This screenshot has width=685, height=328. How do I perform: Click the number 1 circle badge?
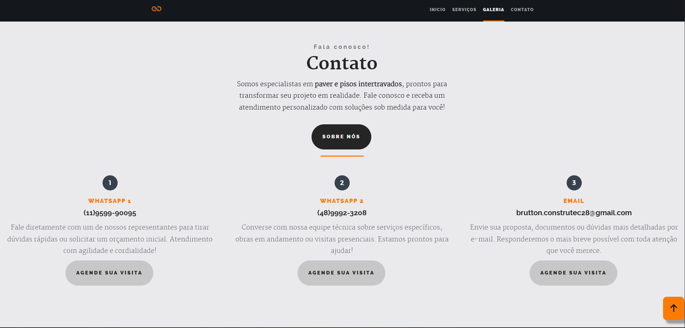[110, 183]
